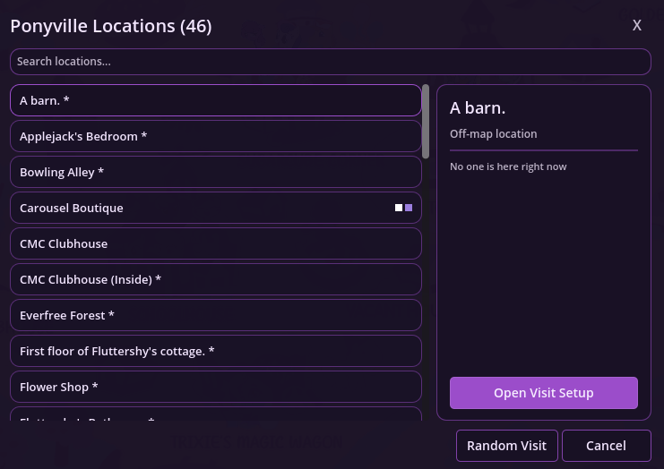
Task: Select Applejack's Bedroom from the list
Action: pyautogui.click(x=215, y=136)
